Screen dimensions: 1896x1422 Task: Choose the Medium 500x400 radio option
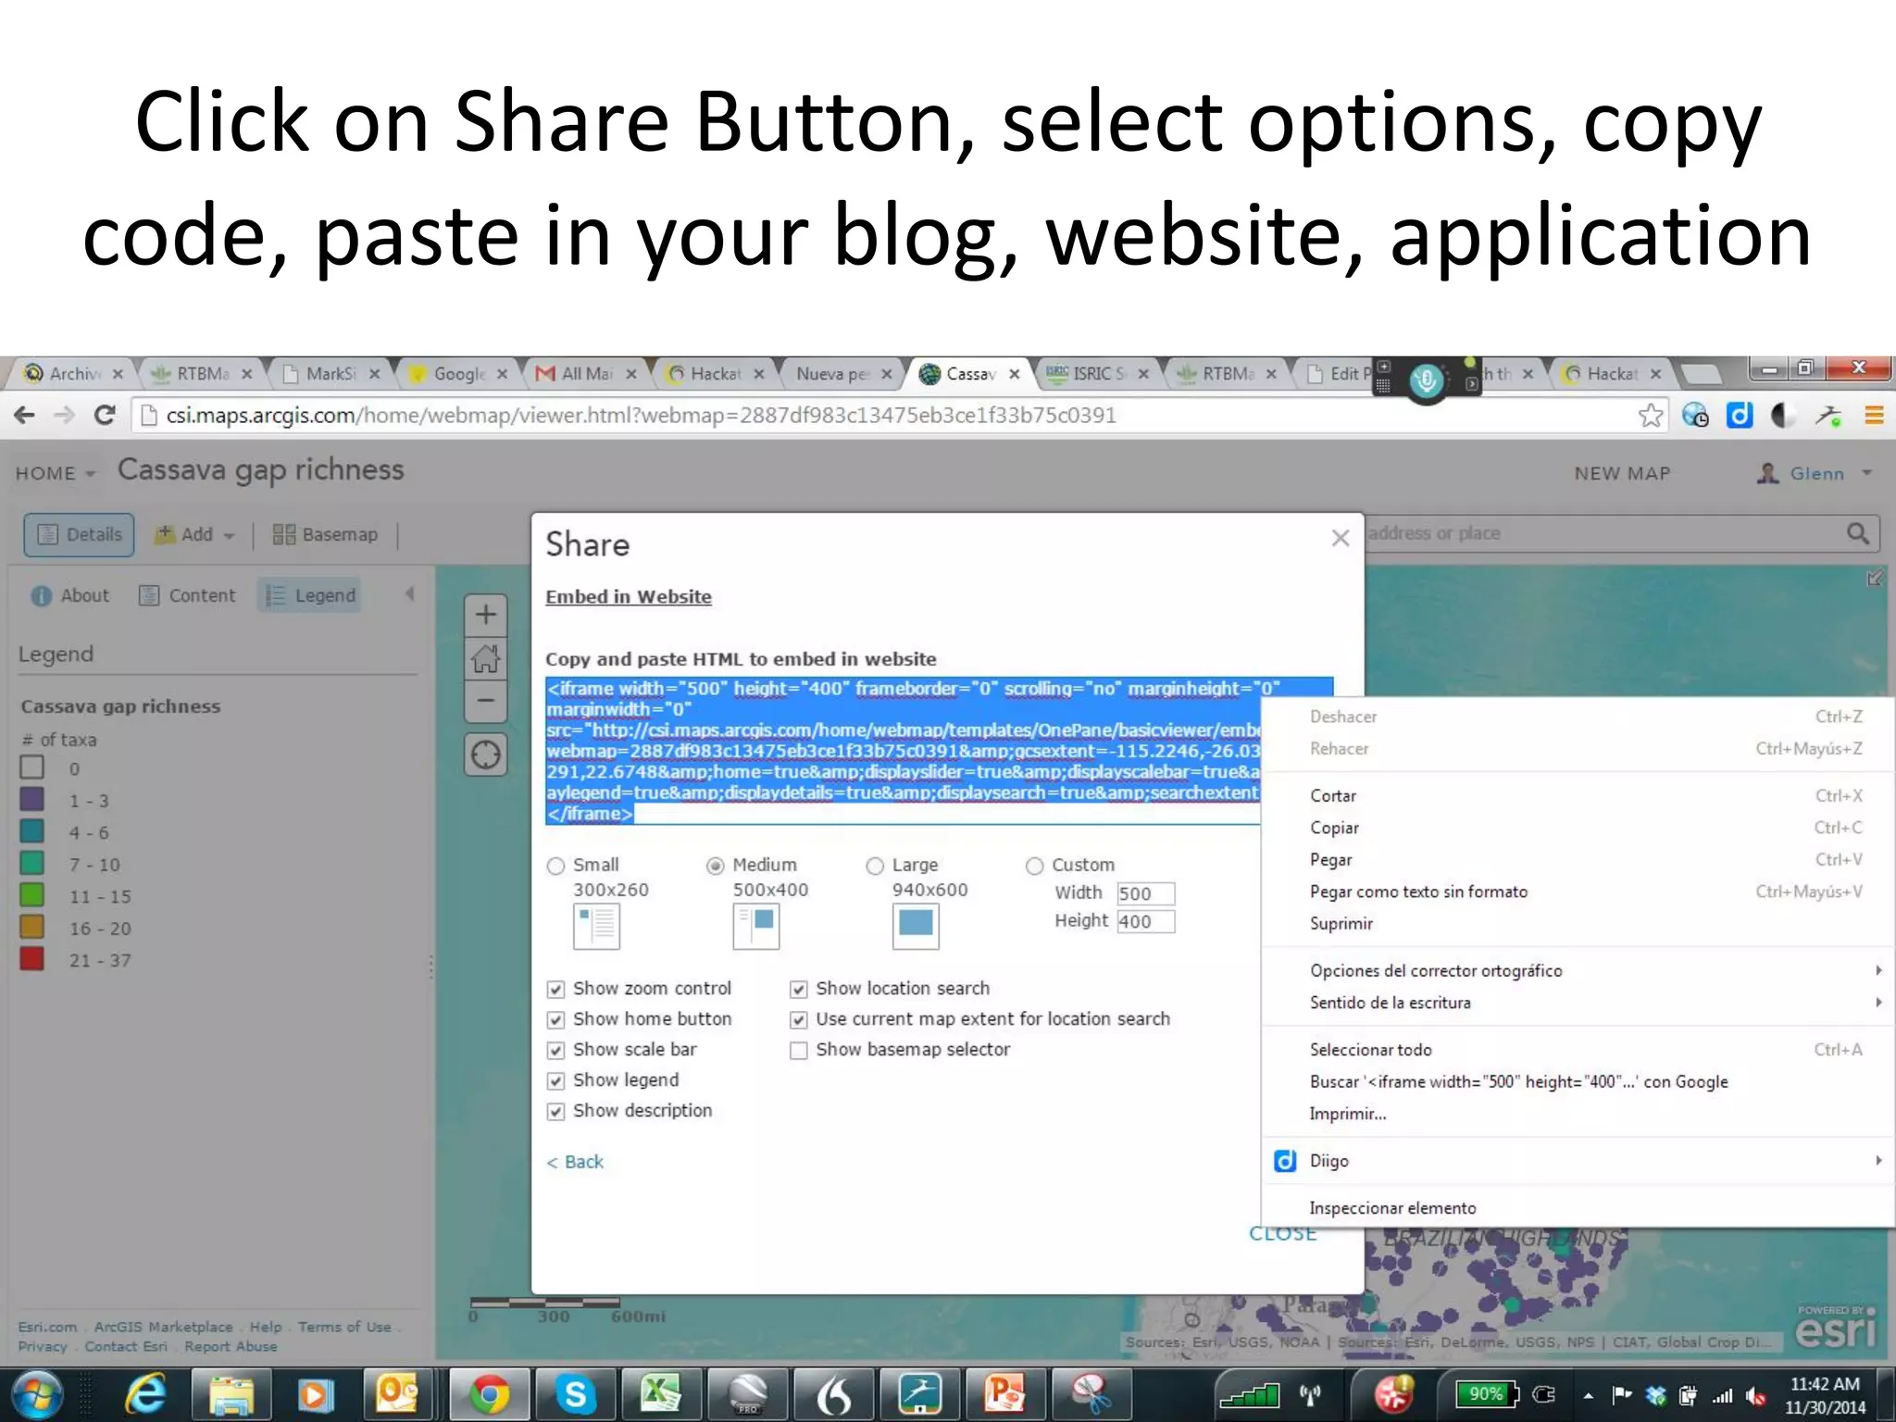point(715,866)
